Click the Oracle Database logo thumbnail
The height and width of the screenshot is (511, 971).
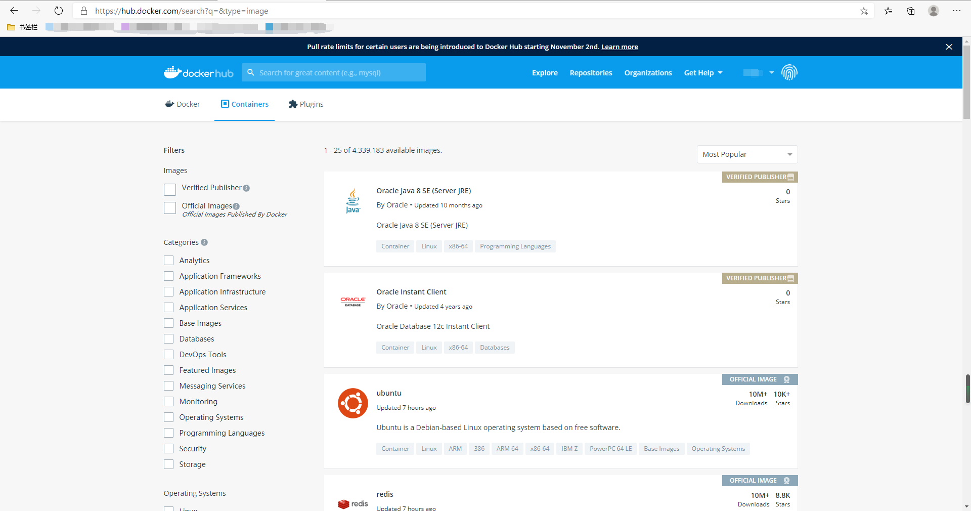tap(352, 302)
